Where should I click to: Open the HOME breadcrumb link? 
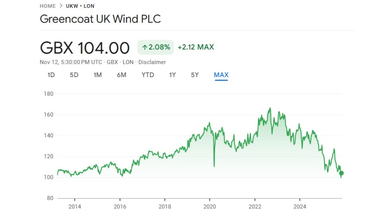tap(47, 6)
